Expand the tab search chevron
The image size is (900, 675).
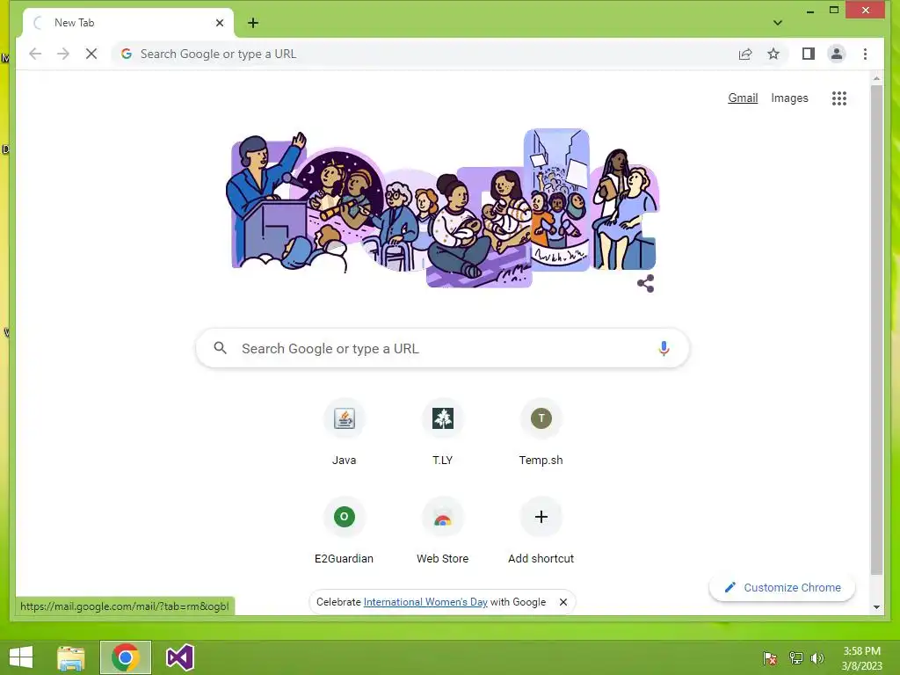[x=777, y=23]
